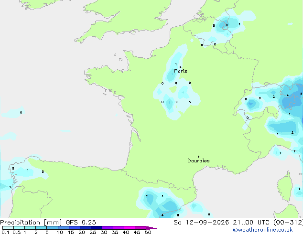The width and height of the screenshot is (303, 234).
Task: Click the 50 value on legend scale
Action: [x=148, y=232]
